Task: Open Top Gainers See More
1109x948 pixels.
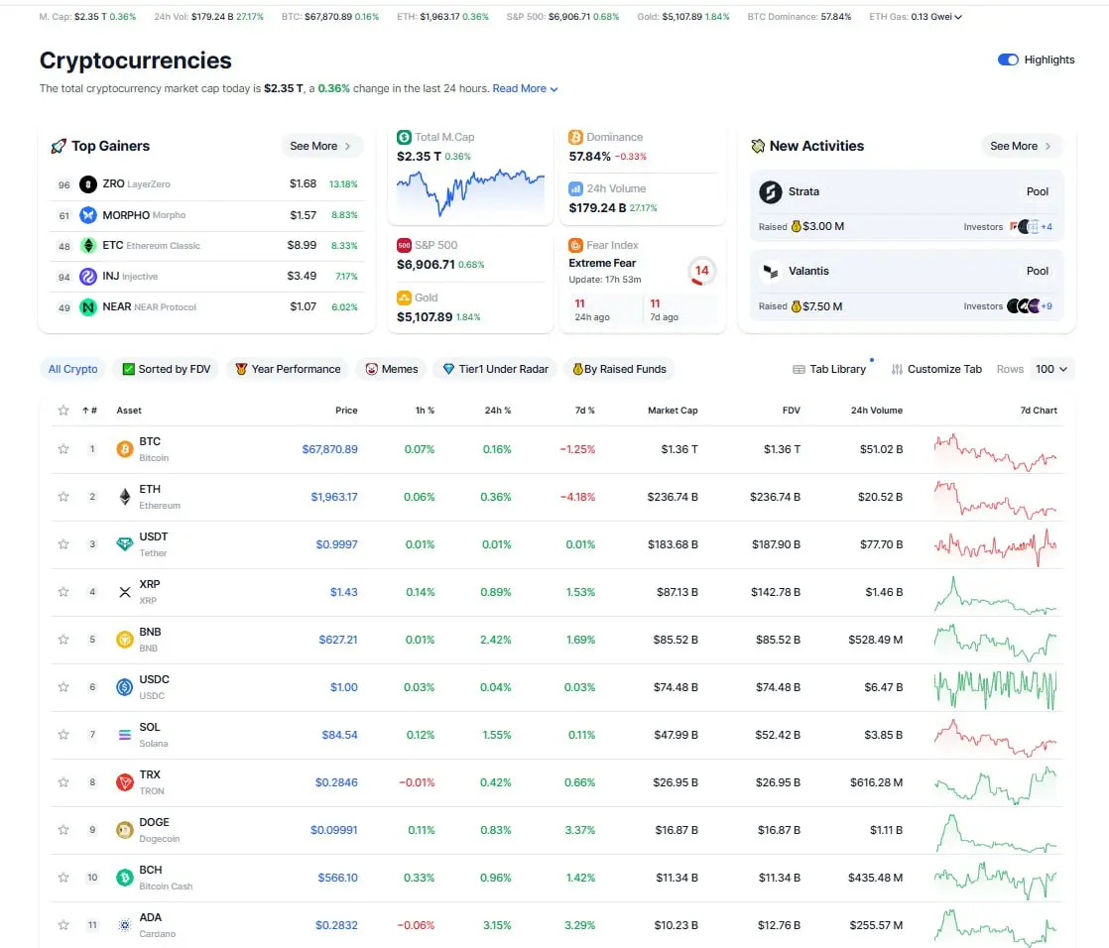Action: 321,146
